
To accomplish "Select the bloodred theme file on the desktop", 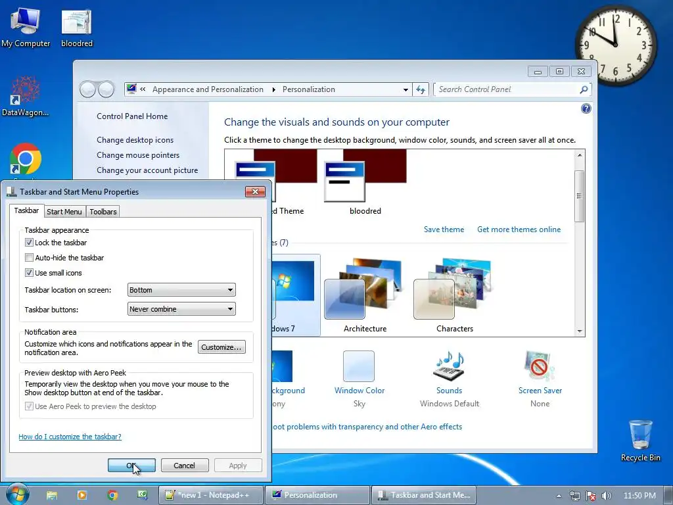I will (x=77, y=28).
